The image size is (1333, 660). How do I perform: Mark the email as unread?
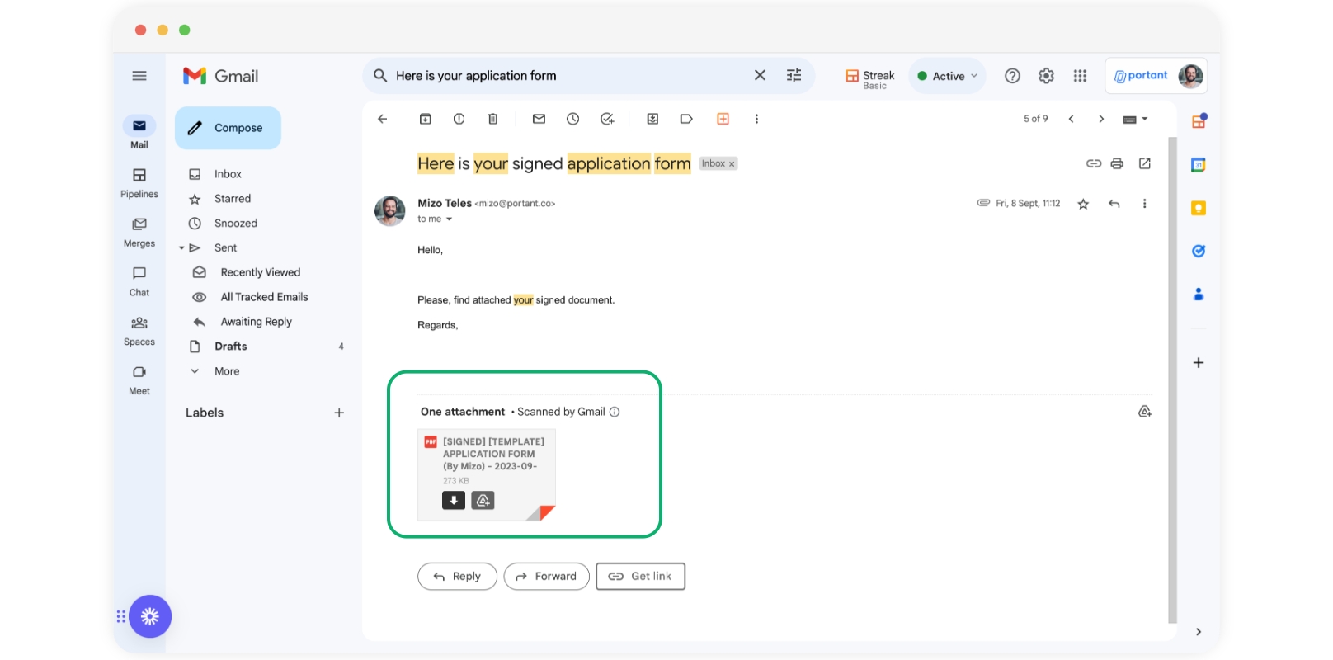coord(539,119)
